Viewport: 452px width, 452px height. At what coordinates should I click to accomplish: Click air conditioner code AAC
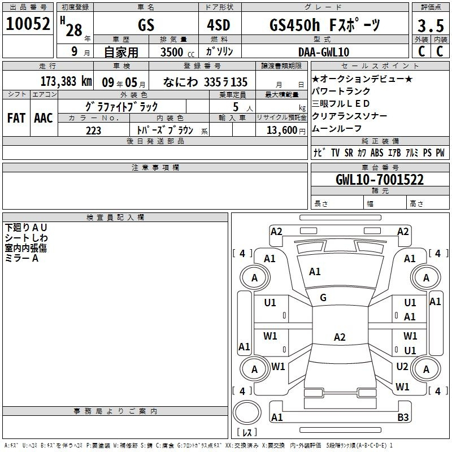pyautogui.click(x=44, y=118)
